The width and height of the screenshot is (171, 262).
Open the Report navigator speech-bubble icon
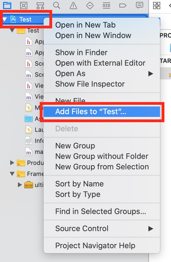140,5
